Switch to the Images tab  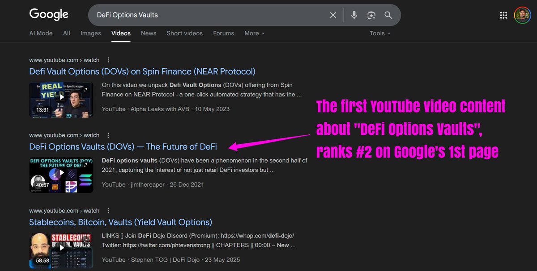click(x=90, y=33)
